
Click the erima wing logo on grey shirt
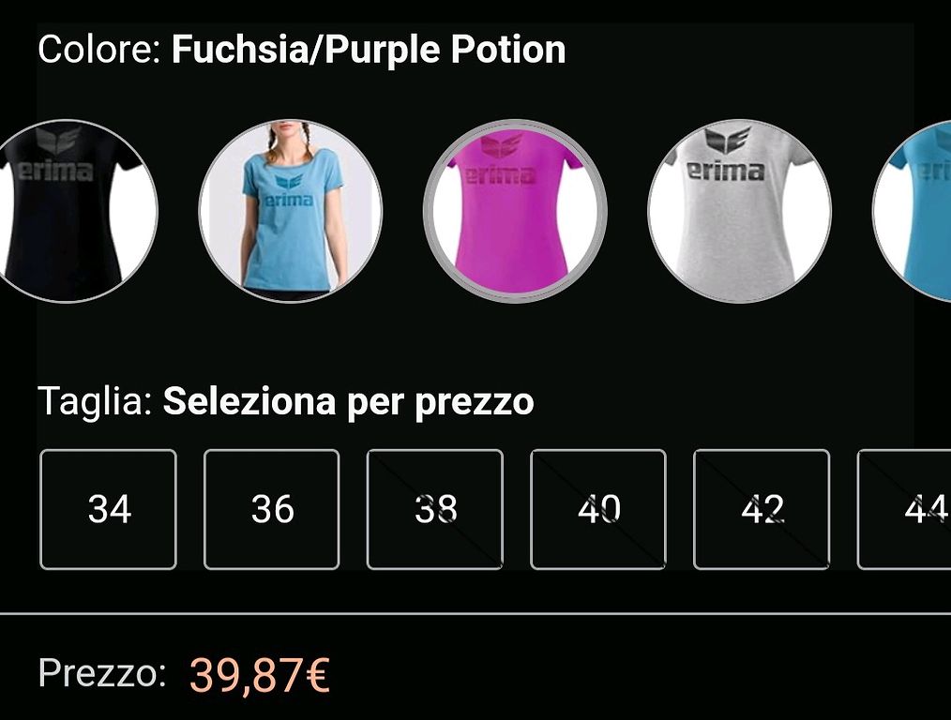pos(729,139)
